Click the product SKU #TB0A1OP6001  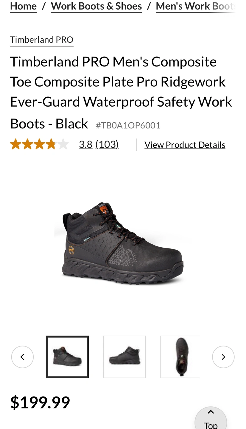(x=128, y=125)
